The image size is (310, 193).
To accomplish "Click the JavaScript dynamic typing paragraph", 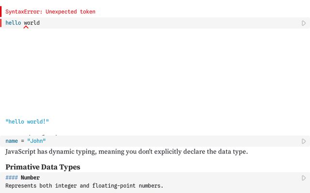I will click(x=126, y=152).
